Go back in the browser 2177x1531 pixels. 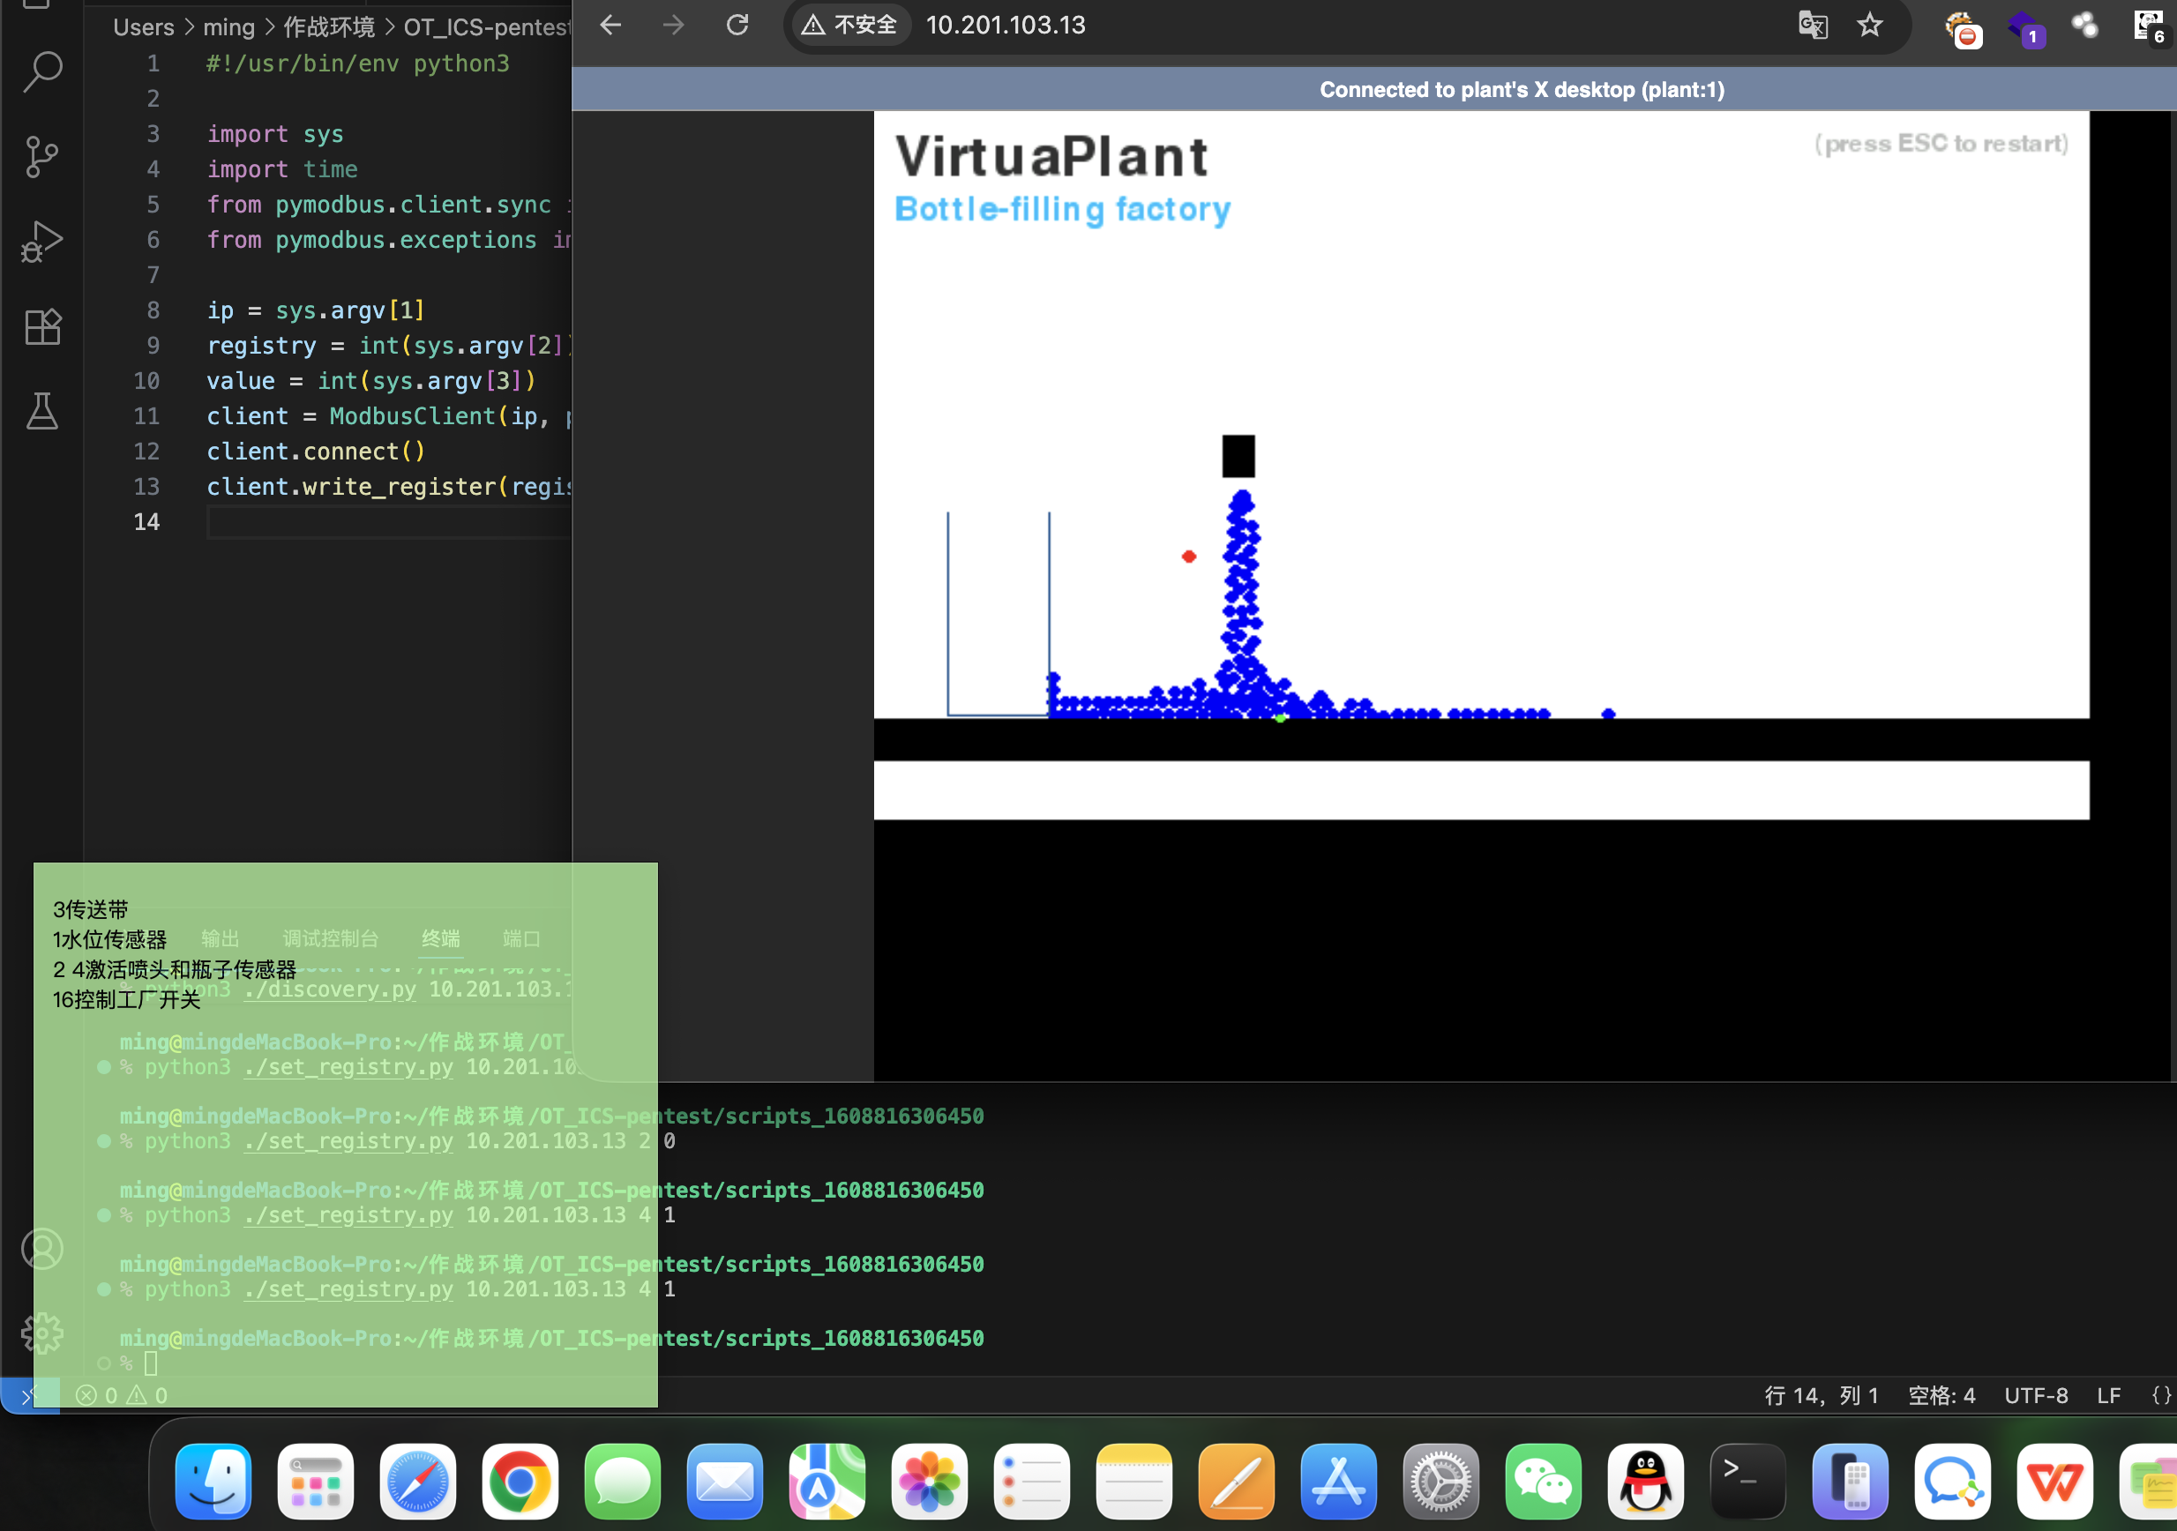[610, 26]
